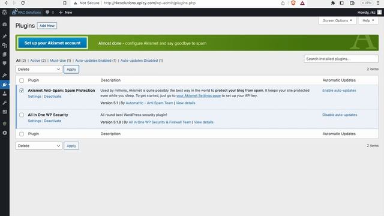Open Settings sidebar icon
Screen dimensions: 384x216
click(x=5, y=112)
